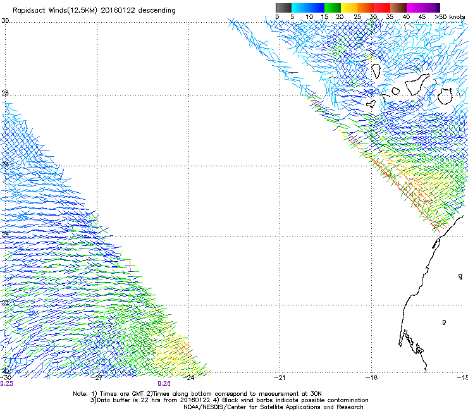Viewport: 468px width, 411px height.
Task: Click the longitude label -21
Action: [x=280, y=377]
